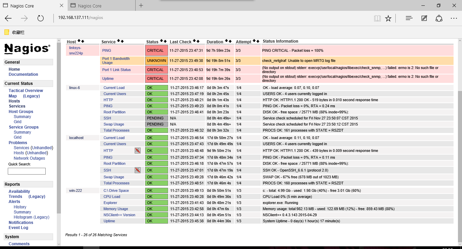Open host linux-6 details
This screenshot has width=462, height=249.
coord(74,88)
